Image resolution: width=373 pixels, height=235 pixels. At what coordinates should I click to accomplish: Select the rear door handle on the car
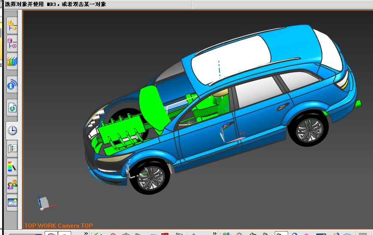tap(283, 107)
